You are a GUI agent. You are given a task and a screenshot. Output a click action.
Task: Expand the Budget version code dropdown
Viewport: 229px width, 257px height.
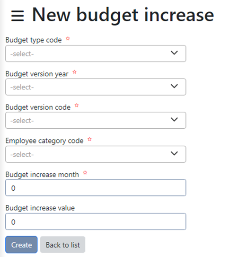point(96,120)
